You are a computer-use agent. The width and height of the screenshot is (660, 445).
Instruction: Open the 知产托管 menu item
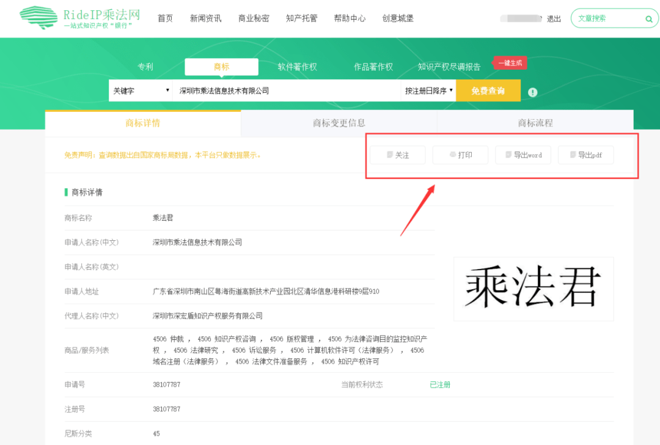pos(301,18)
